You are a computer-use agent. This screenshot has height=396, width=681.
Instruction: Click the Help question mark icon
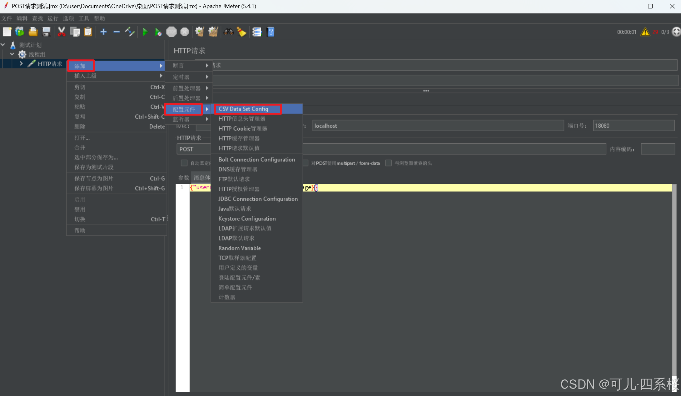click(x=271, y=32)
